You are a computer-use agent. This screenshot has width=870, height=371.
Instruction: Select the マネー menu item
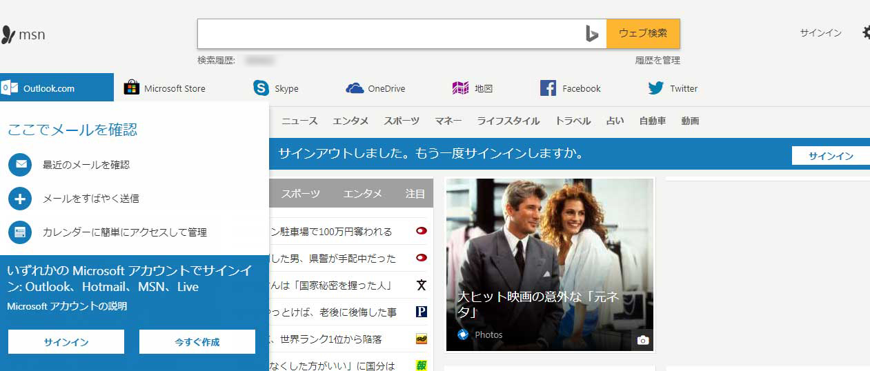click(x=448, y=121)
